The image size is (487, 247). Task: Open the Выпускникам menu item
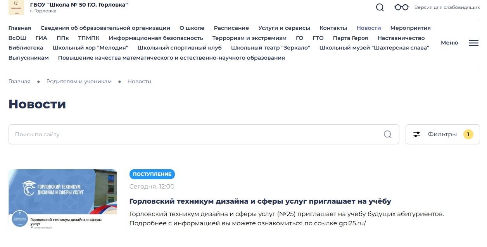point(29,58)
